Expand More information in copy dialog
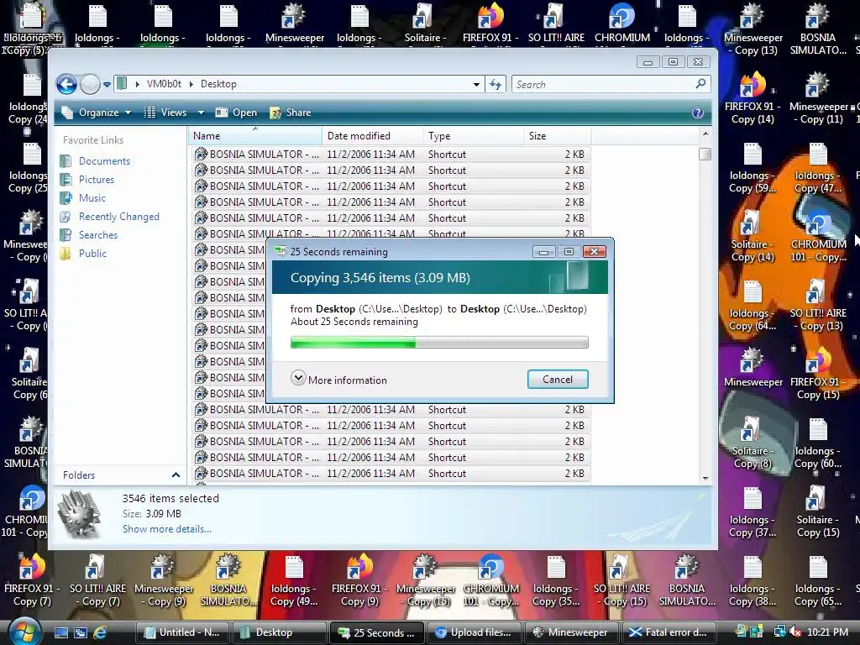This screenshot has height=645, width=860. 339,380
